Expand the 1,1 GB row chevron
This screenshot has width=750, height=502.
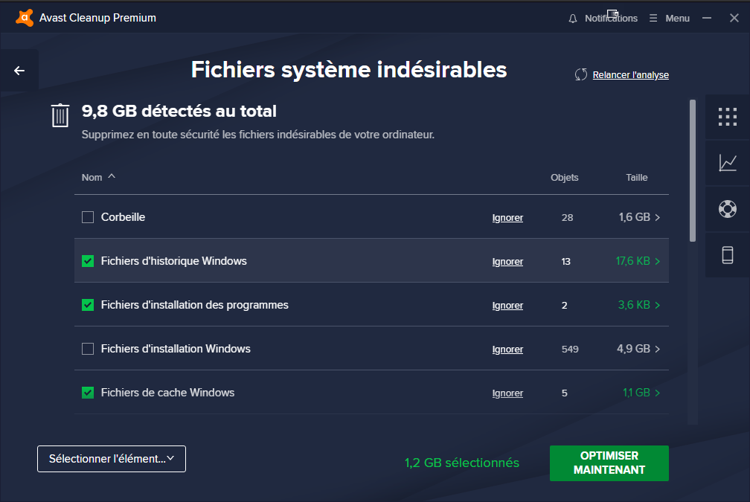658,393
